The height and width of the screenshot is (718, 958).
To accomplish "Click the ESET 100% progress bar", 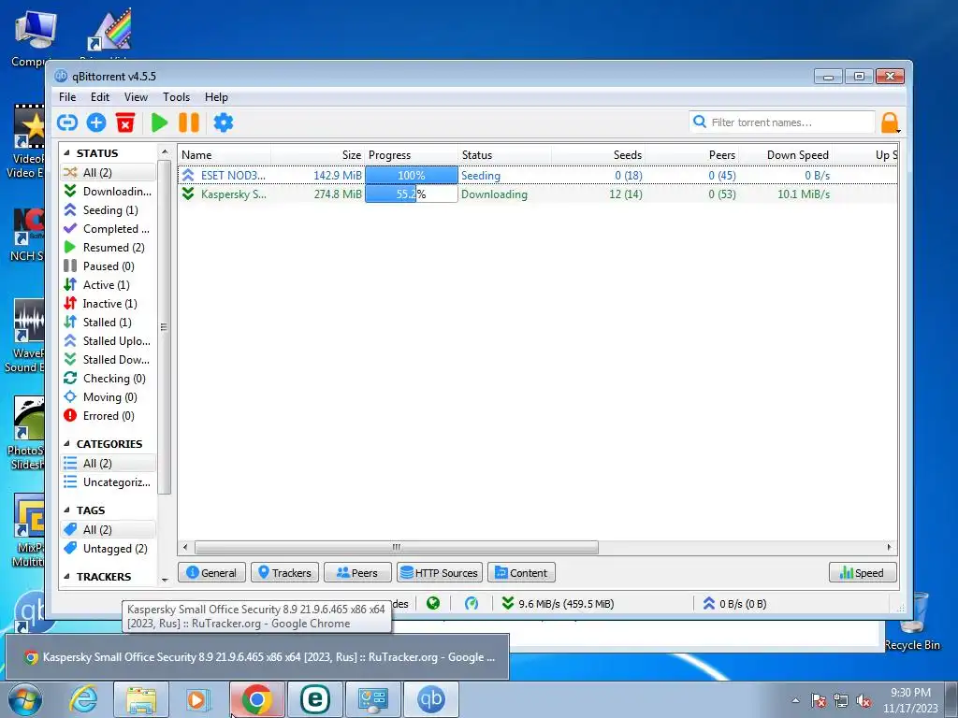I will (x=412, y=175).
